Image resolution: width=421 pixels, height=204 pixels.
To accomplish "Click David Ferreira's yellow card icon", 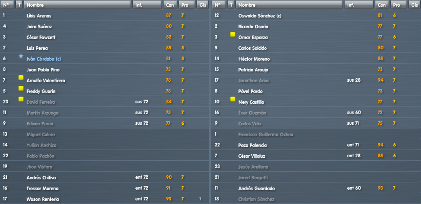I will point(21,99).
